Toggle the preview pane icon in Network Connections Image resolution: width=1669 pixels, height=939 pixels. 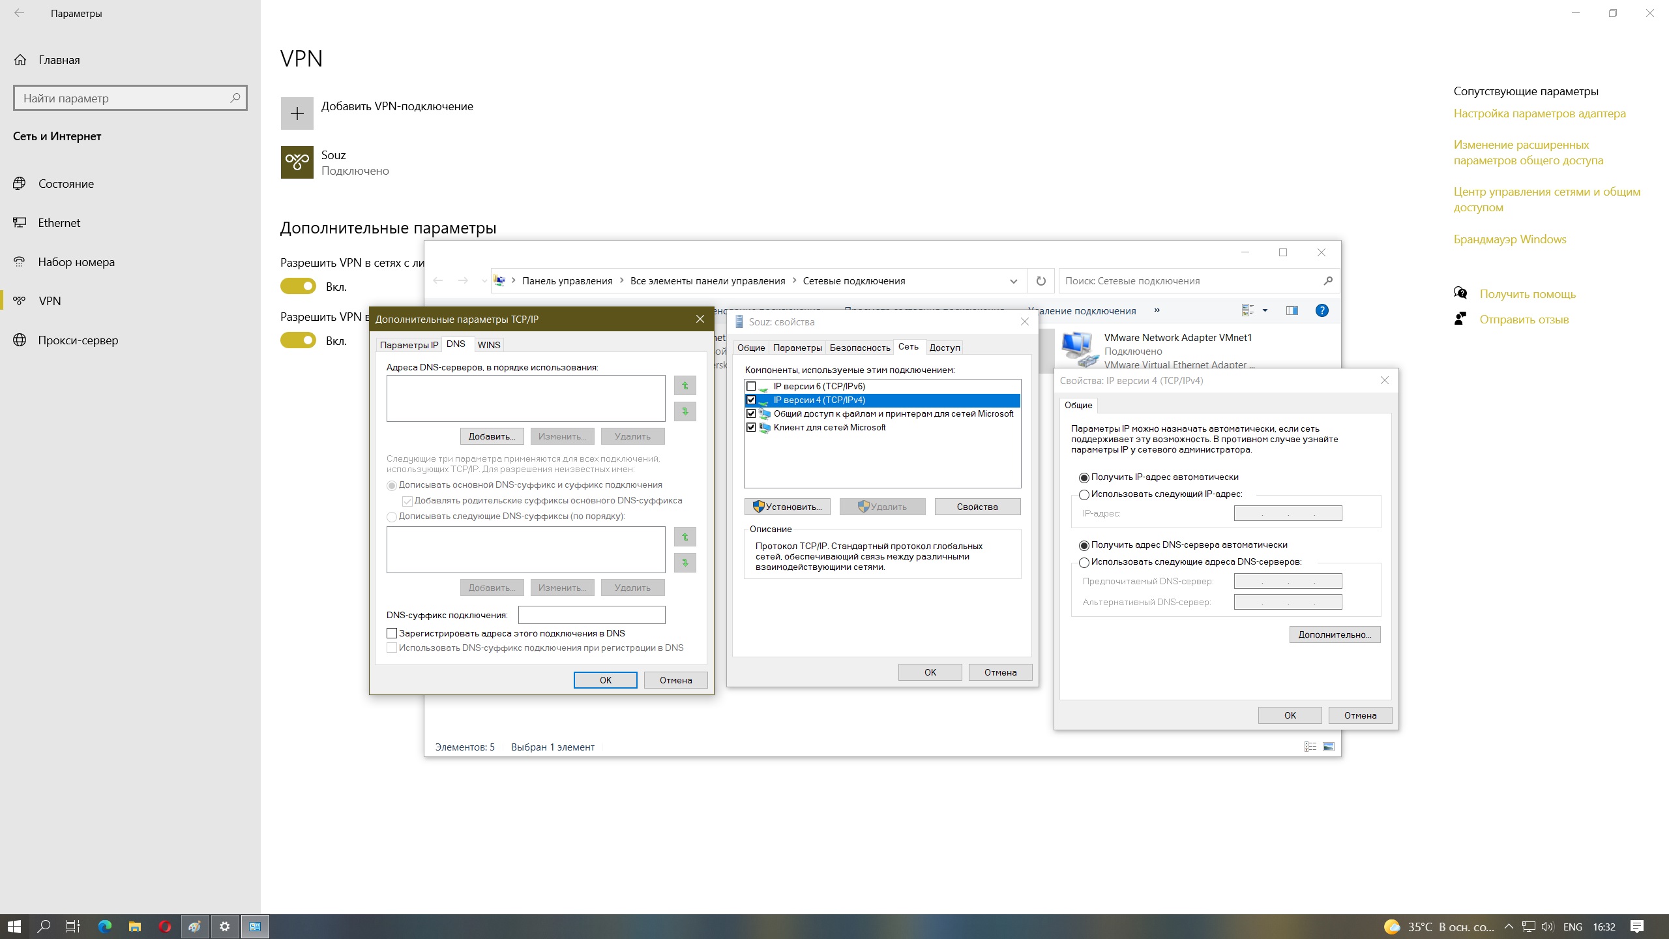coord(1292,310)
